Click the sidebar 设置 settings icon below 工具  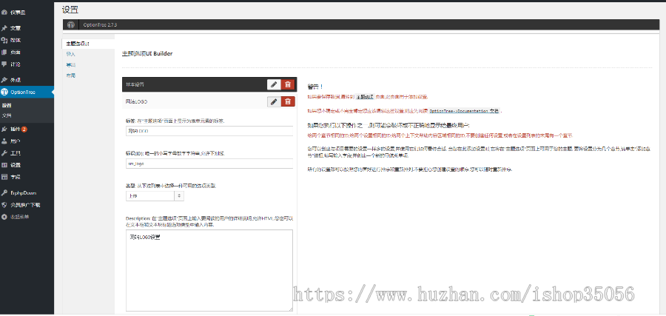(4, 165)
